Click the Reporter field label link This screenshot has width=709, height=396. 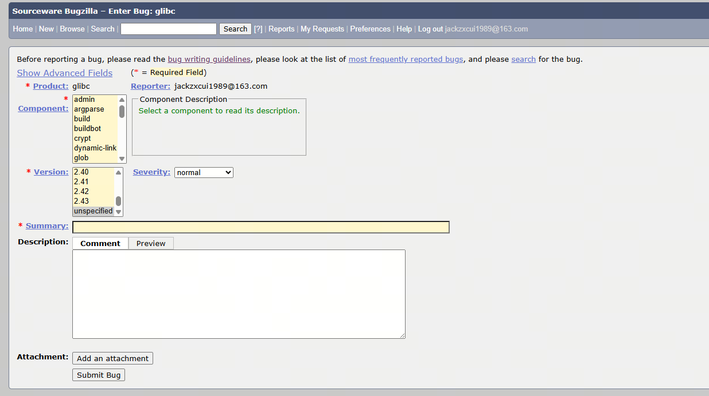click(x=151, y=86)
